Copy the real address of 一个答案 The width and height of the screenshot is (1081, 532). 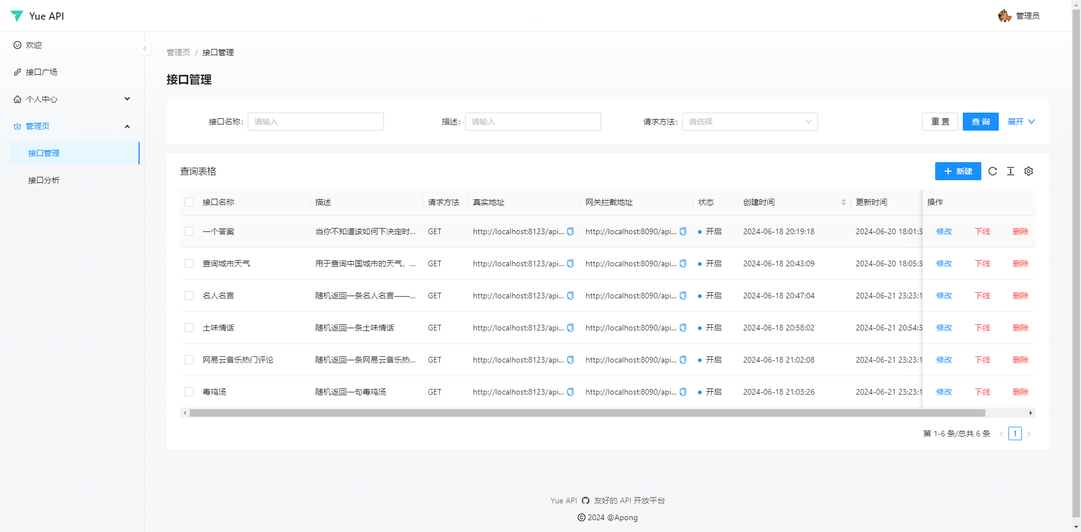coord(570,231)
